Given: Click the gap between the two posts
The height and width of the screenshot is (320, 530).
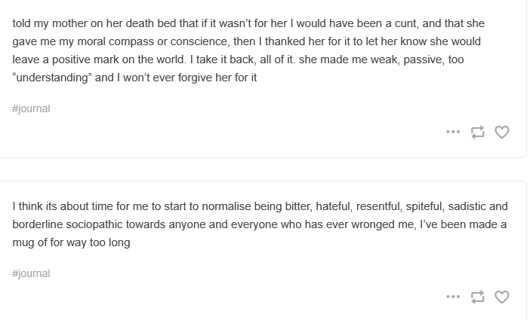Looking at the screenshot, I should (264, 169).
